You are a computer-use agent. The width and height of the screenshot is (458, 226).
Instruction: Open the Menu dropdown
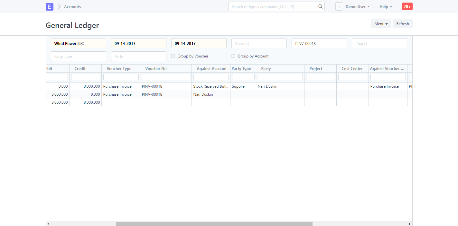(x=381, y=23)
